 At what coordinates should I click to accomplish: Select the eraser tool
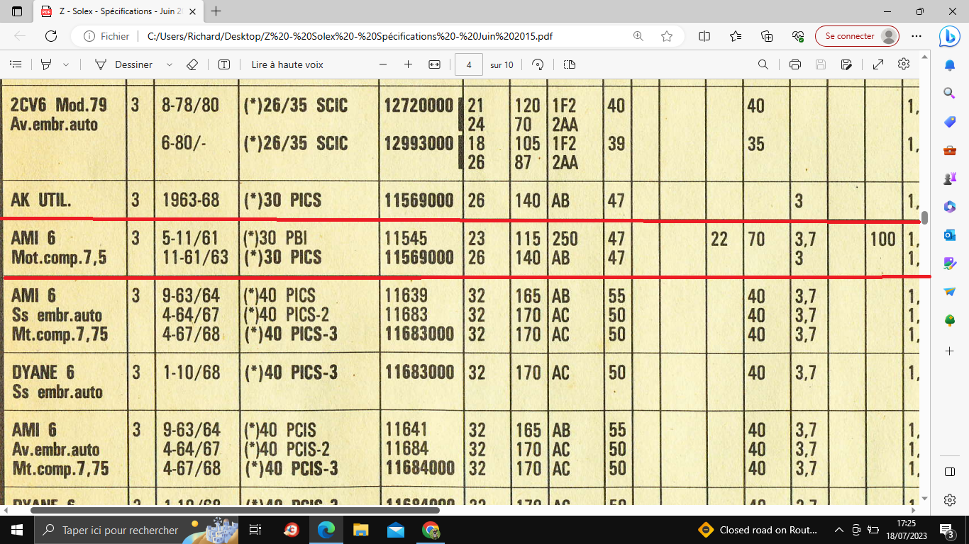coord(192,64)
